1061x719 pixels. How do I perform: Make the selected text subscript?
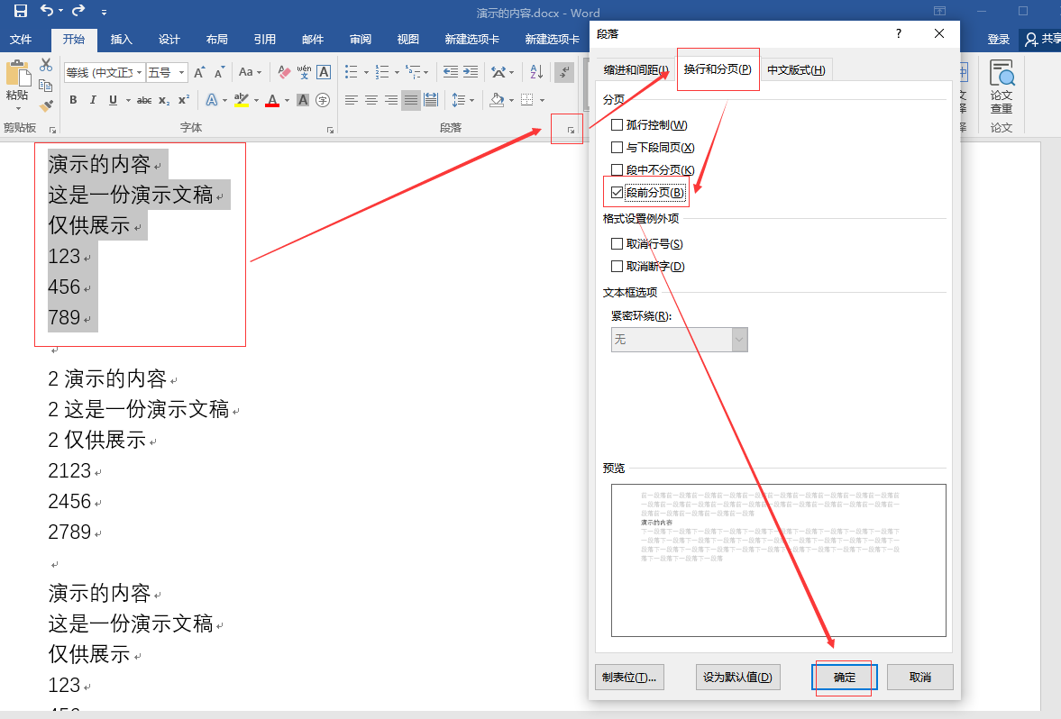(164, 100)
